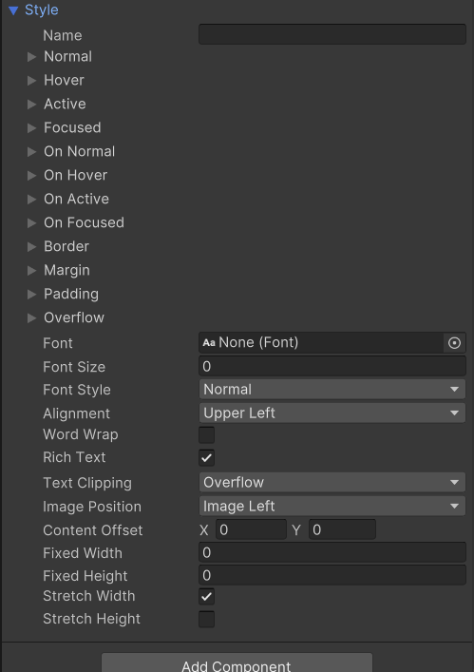This screenshot has width=474, height=672.
Task: Open the Font Style dropdown
Action: (x=332, y=389)
